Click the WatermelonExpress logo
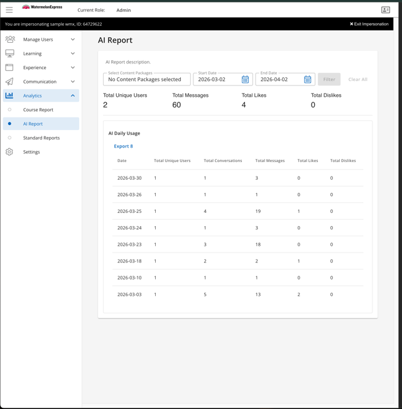The image size is (402, 409). (x=43, y=8)
